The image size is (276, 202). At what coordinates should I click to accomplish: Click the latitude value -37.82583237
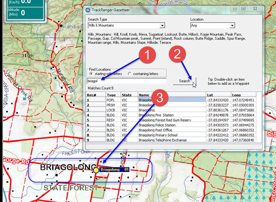point(218,105)
